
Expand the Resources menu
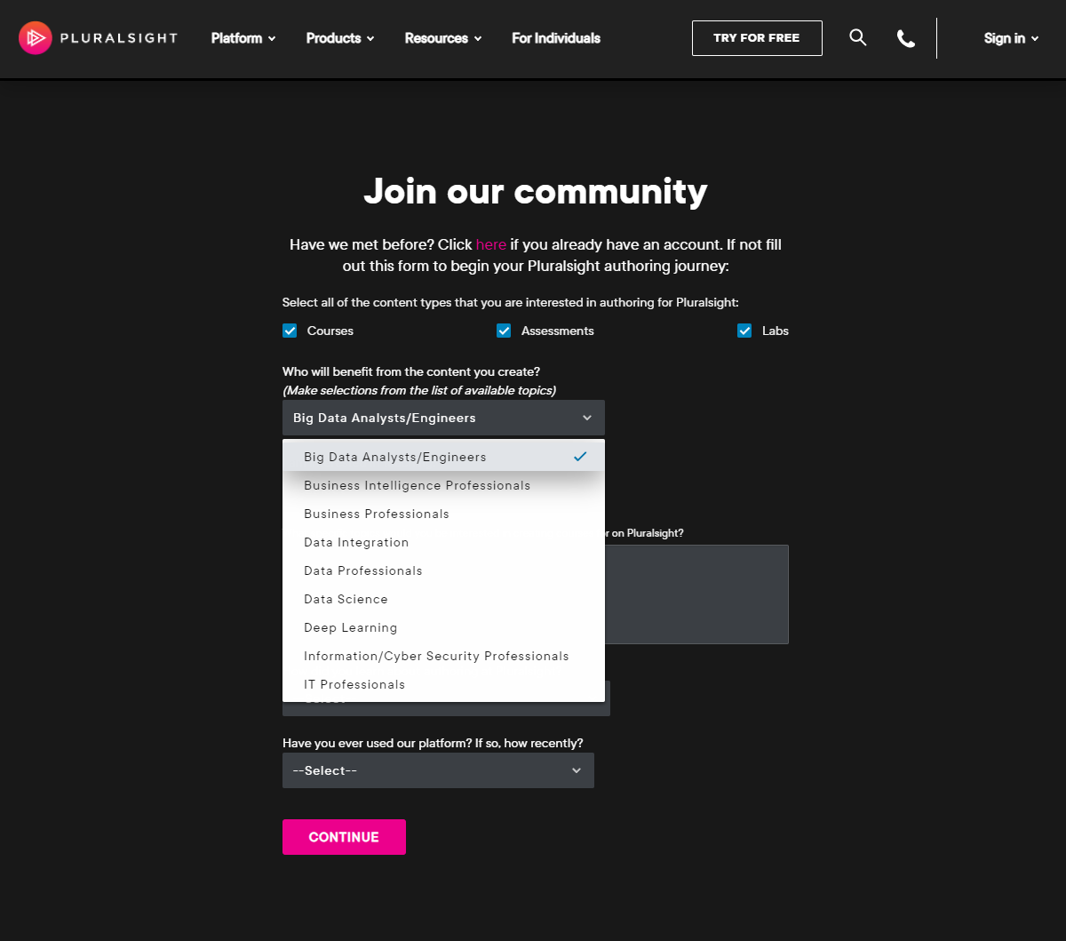pyautogui.click(x=443, y=38)
